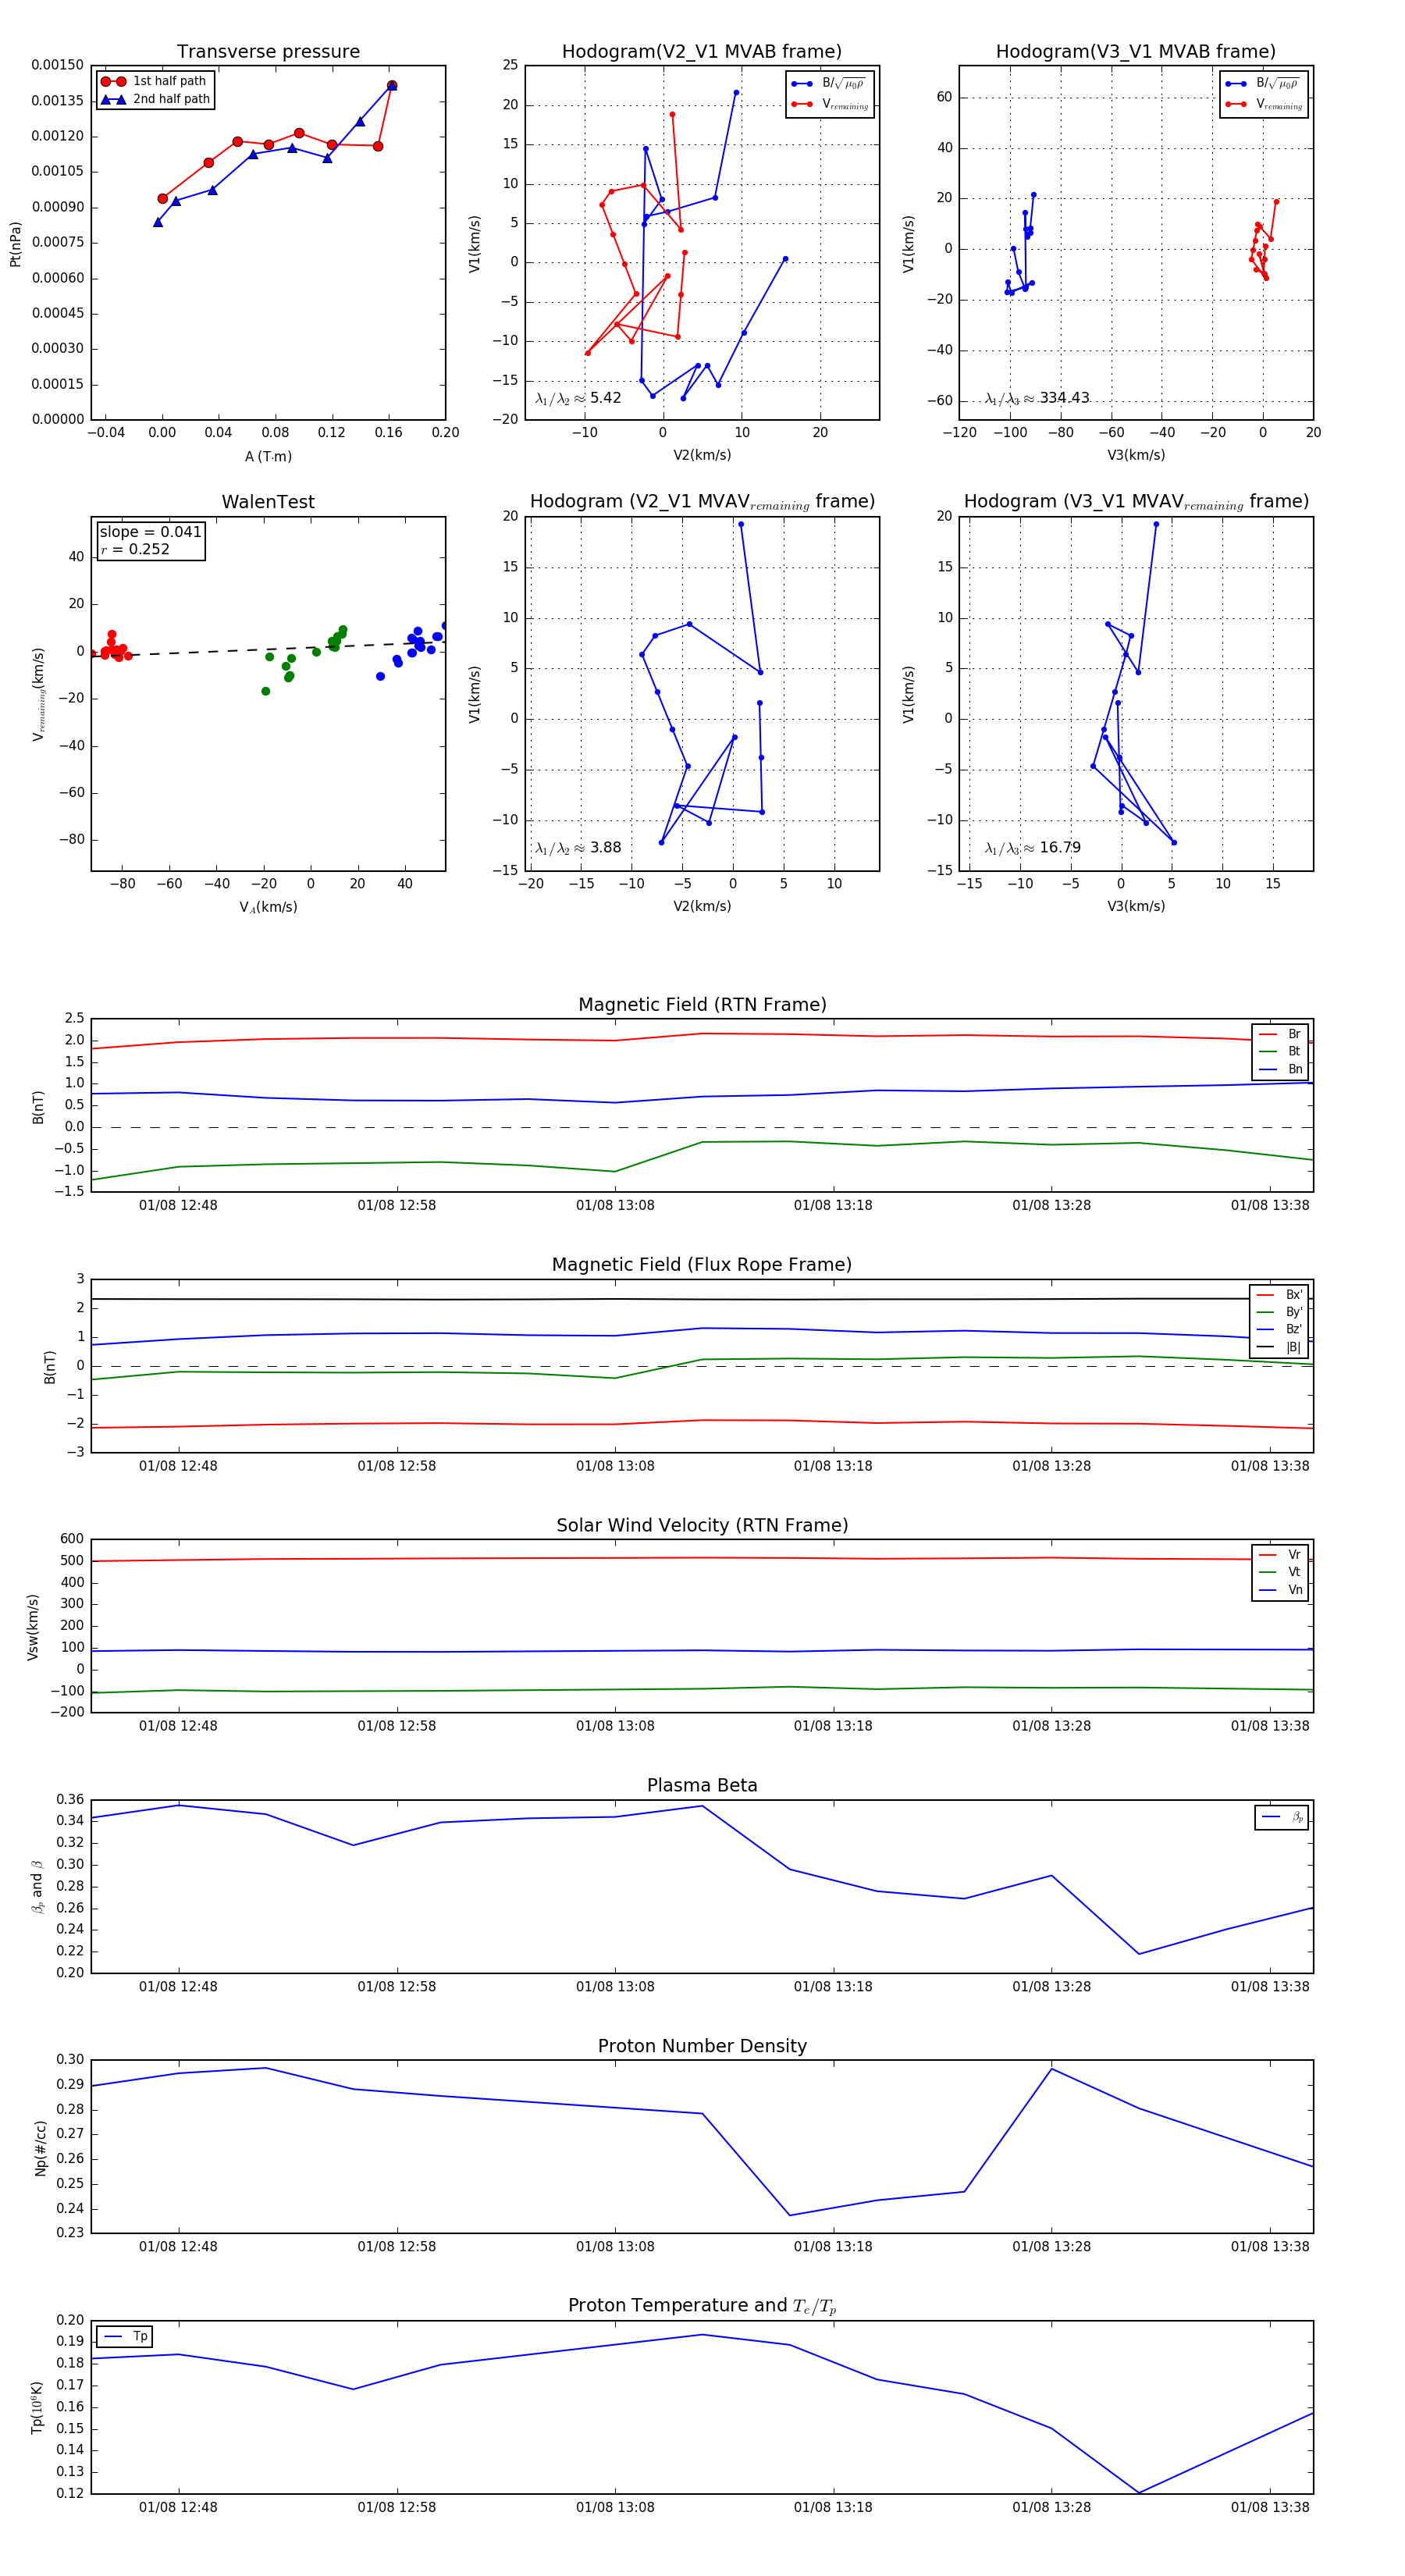Select the '1st half path' legend entry

click(154, 81)
